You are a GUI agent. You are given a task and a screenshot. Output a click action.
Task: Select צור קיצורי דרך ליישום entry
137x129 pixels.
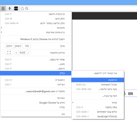coord(98,73)
